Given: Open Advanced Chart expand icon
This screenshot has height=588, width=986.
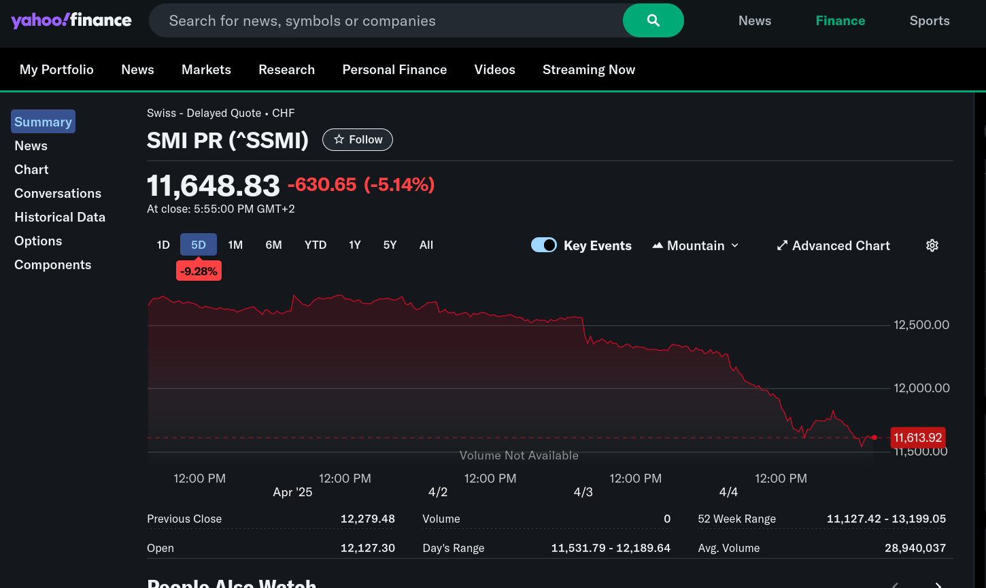Looking at the screenshot, I should pyautogui.click(x=782, y=245).
